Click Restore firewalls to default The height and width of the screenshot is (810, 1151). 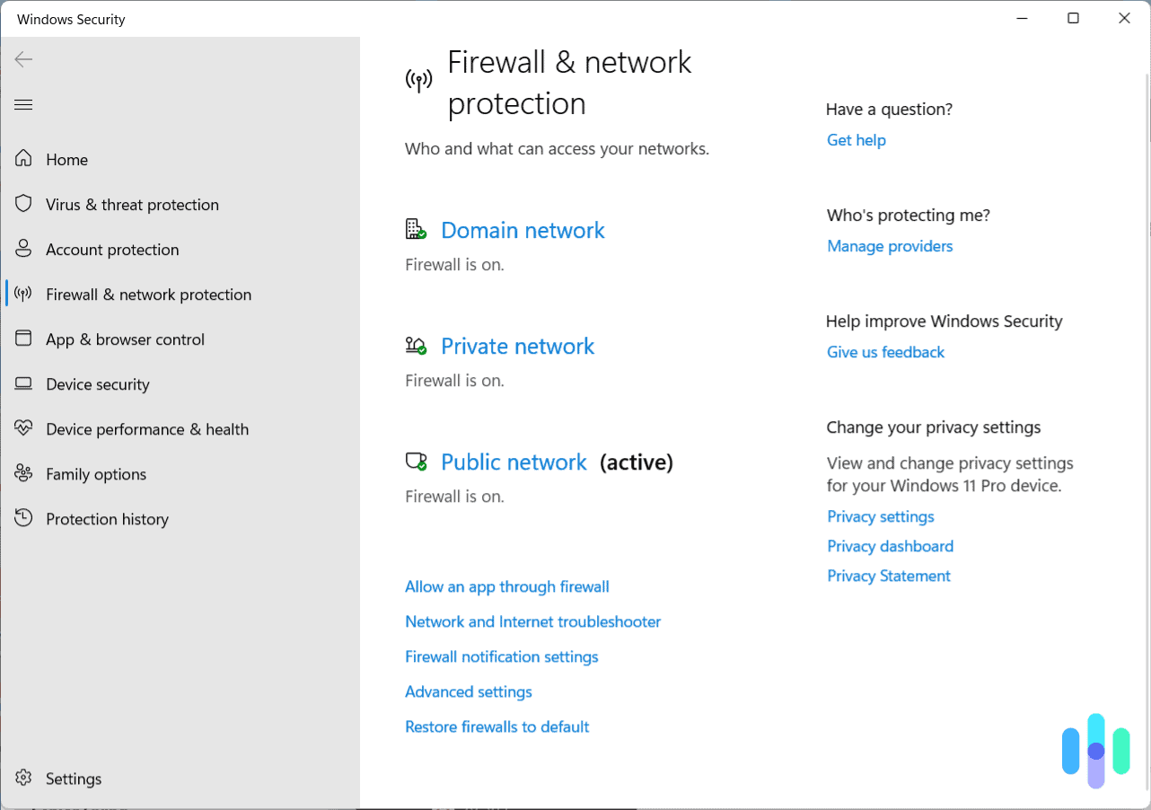click(496, 726)
